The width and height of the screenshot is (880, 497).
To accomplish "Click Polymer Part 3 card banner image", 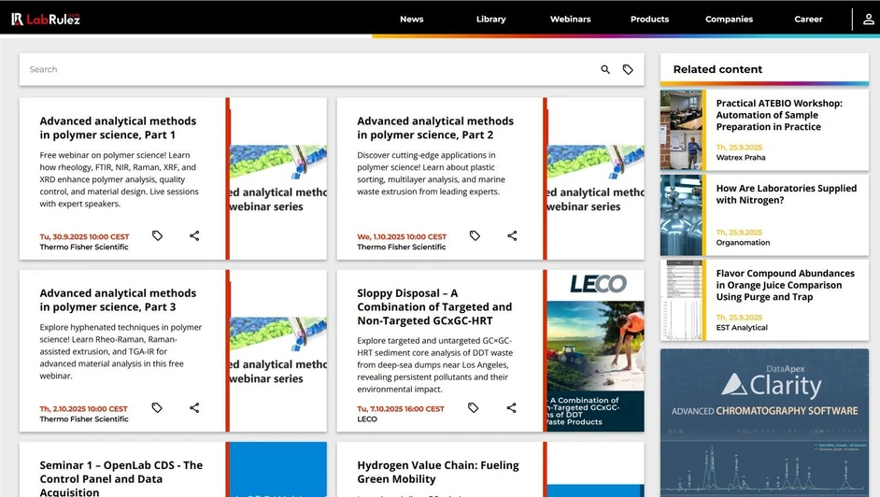I will 278,350.
